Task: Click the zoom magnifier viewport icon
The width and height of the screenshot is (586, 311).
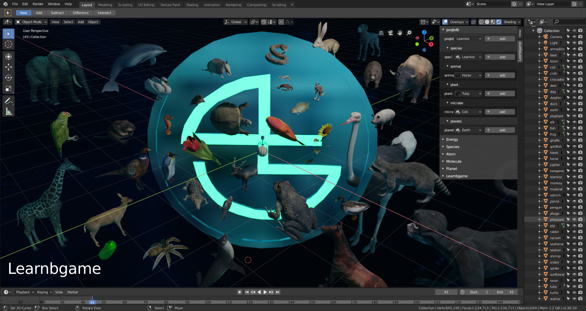Action: pyautogui.click(x=409, y=33)
